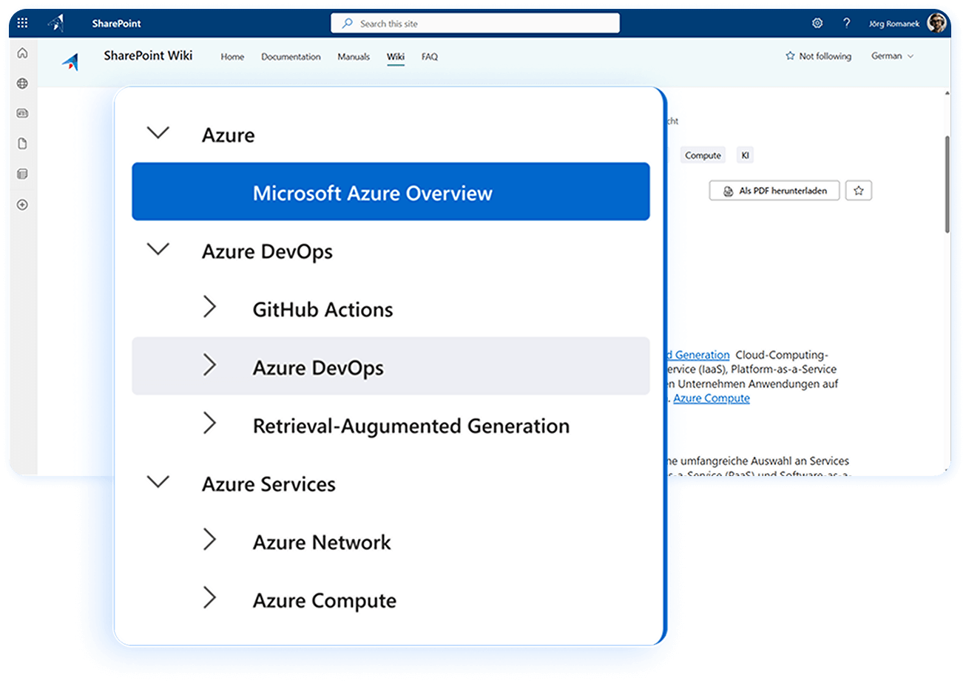Collapse the Azure DevOps section chevron

[158, 250]
